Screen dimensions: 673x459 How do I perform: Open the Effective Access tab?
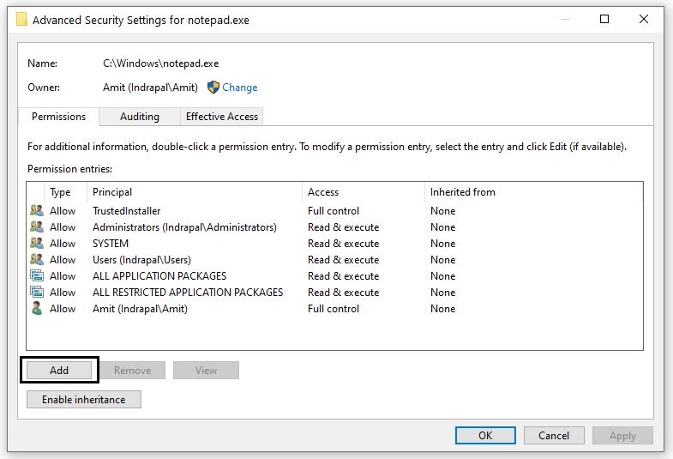coord(222,117)
